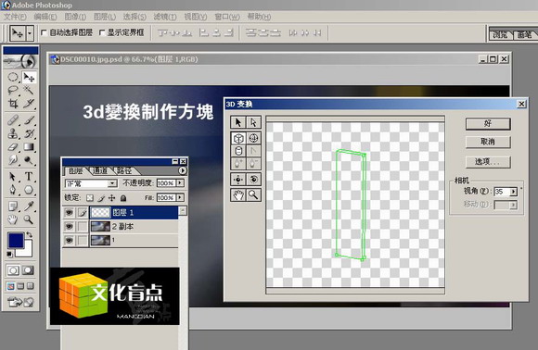This screenshot has width=538, height=350.
Task: Toggle lock transparent pixels
Action: pos(90,198)
